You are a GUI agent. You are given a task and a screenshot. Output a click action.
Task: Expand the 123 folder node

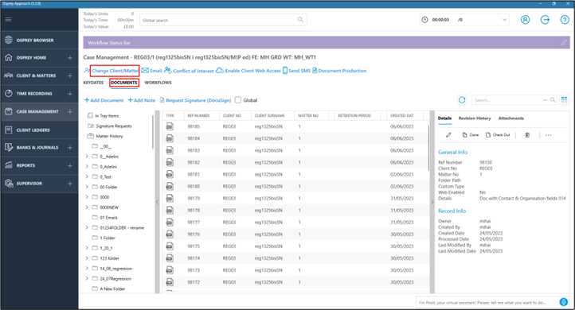pyautogui.click(x=87, y=258)
